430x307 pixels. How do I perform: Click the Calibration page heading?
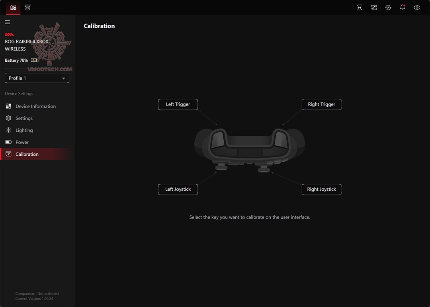coord(99,26)
